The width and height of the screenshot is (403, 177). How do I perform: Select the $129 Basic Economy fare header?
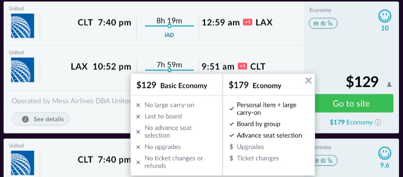[172, 85]
